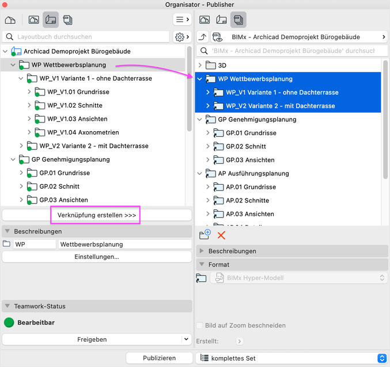Collapse GP Genehmigungsplanung in publisher tree

(199, 120)
